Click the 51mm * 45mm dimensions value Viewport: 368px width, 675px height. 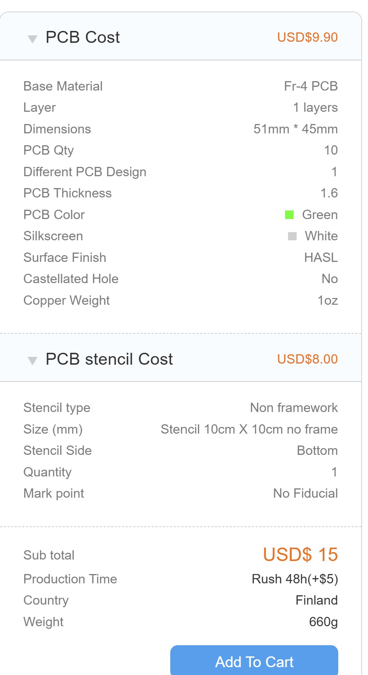[x=296, y=129]
